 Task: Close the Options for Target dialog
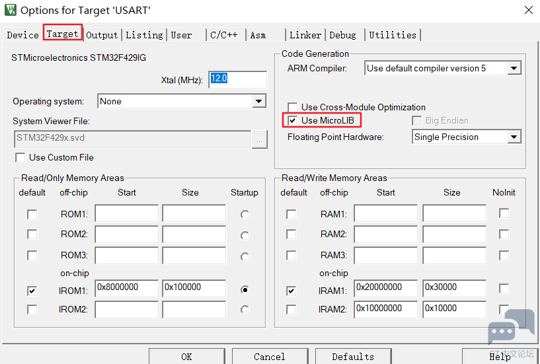[x=527, y=10]
